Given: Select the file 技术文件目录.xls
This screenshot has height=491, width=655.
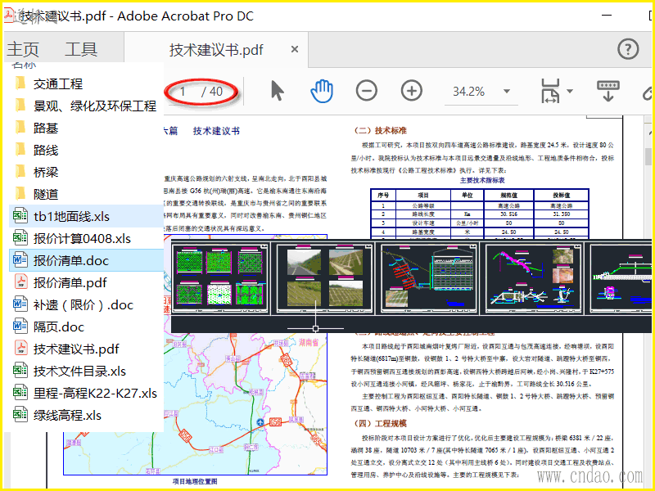Looking at the screenshot, I should [x=79, y=372].
